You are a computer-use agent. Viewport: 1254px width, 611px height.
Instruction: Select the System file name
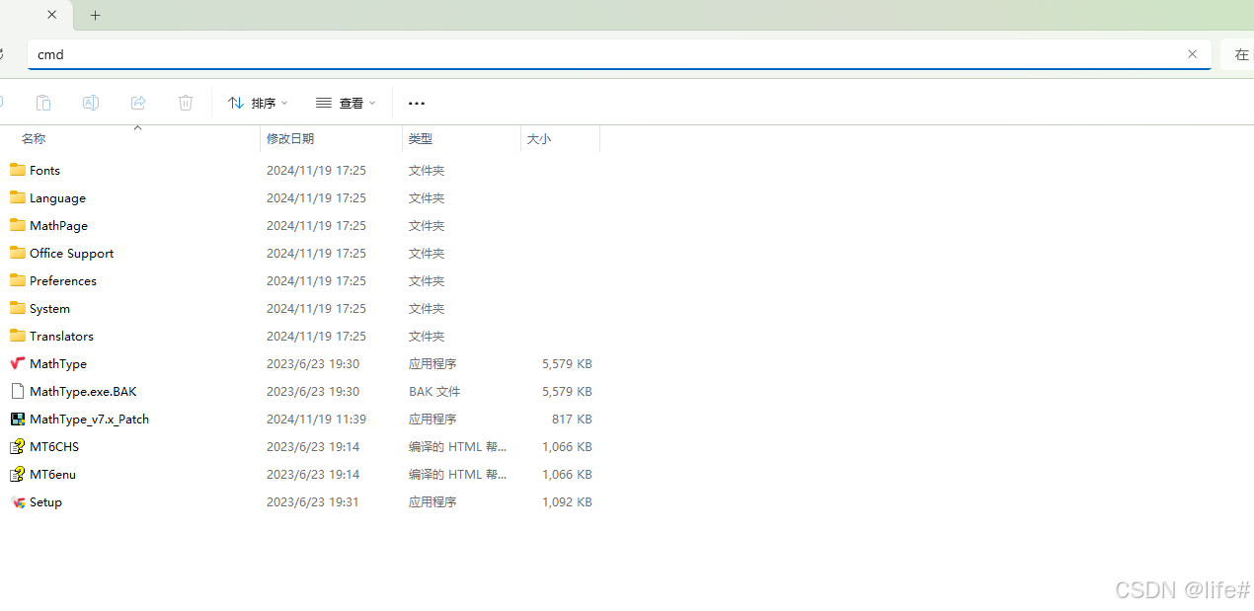coord(49,309)
